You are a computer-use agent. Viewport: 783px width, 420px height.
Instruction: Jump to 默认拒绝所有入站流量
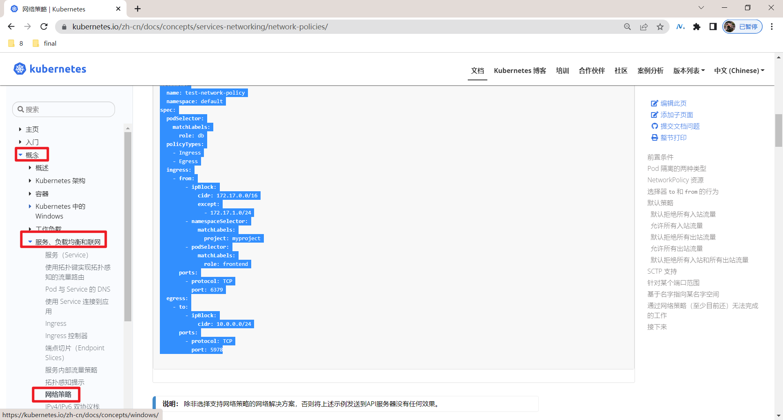point(683,214)
